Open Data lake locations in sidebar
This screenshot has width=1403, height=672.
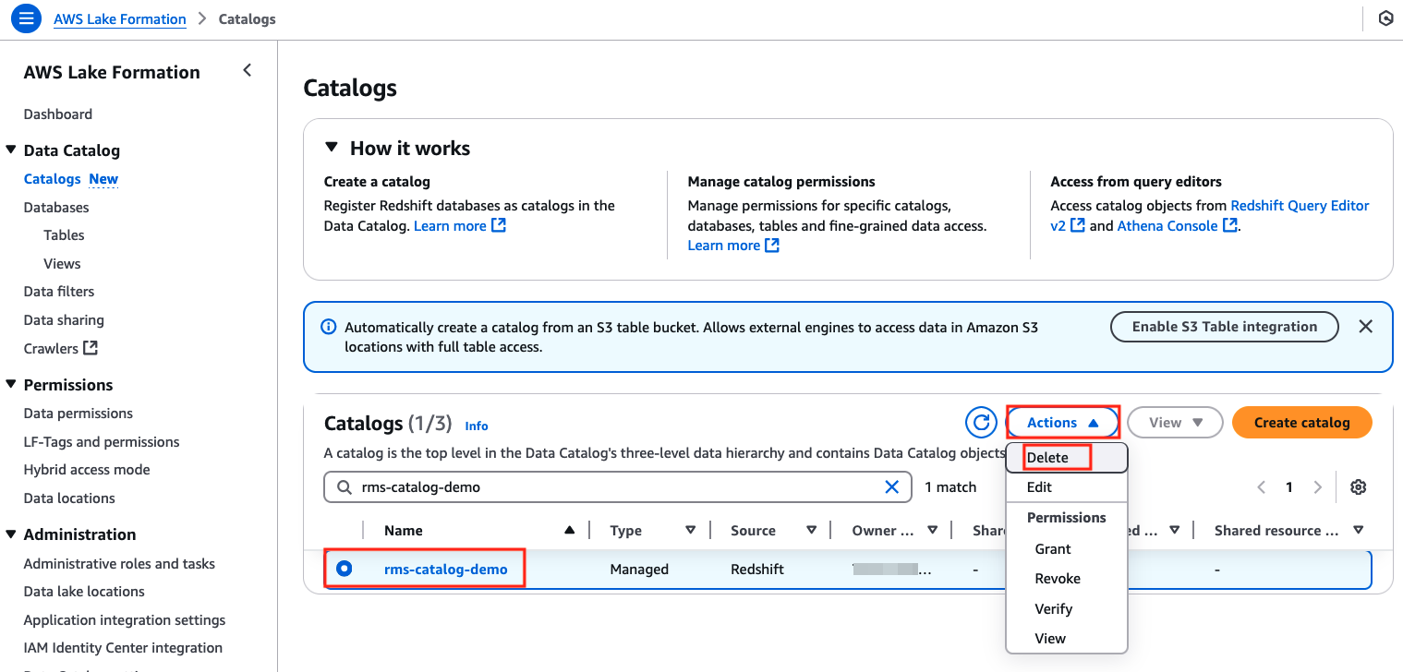(x=84, y=592)
